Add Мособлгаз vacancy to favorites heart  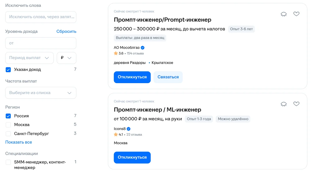point(296,14)
